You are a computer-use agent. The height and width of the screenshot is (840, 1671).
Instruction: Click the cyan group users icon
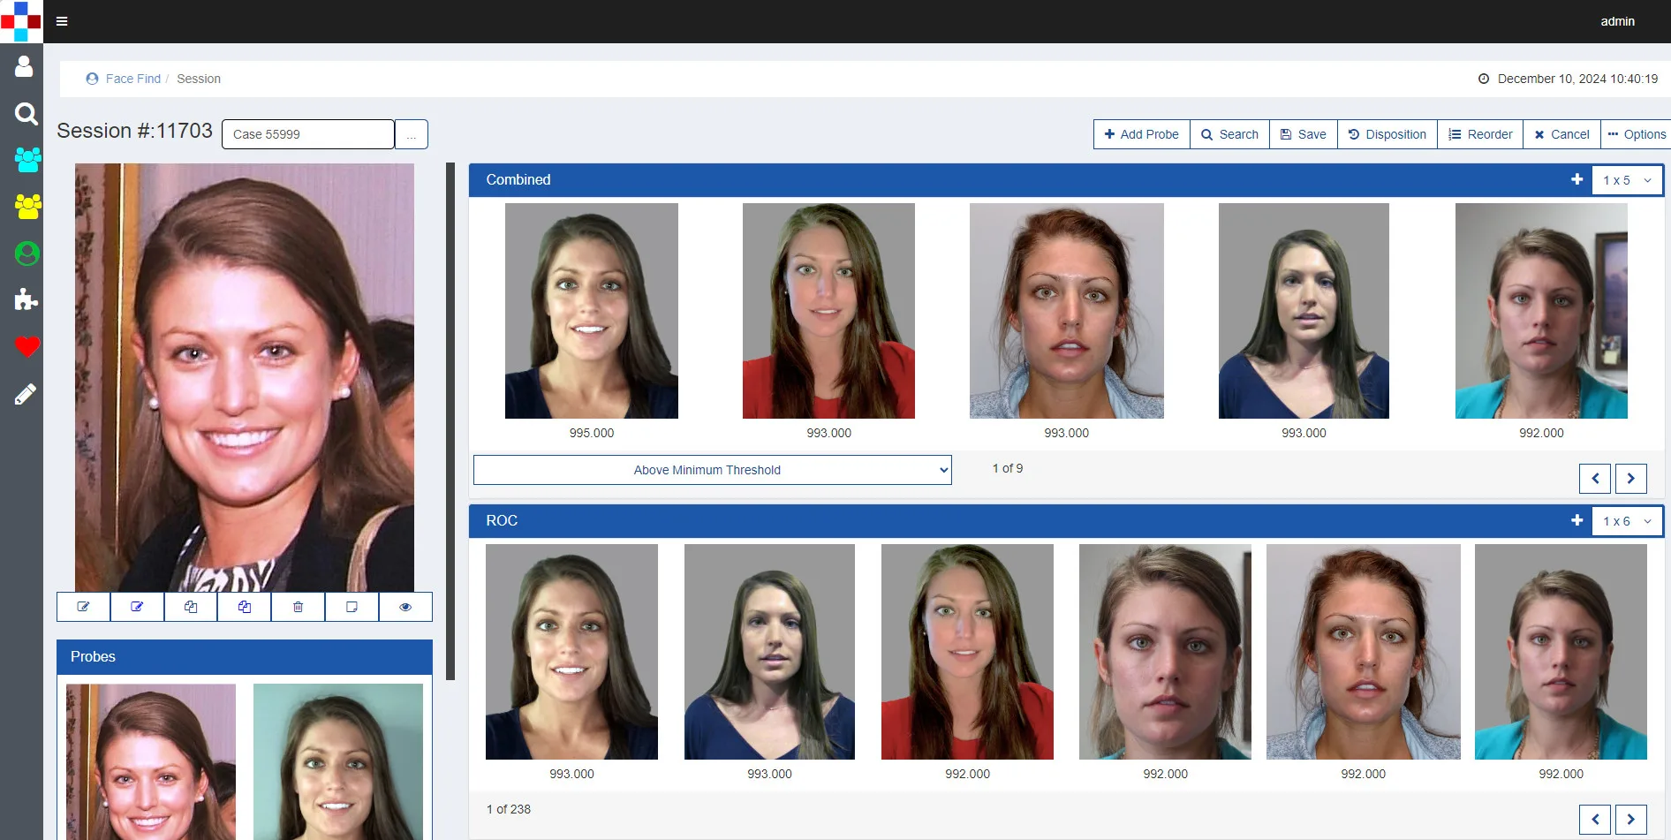pyautogui.click(x=27, y=160)
